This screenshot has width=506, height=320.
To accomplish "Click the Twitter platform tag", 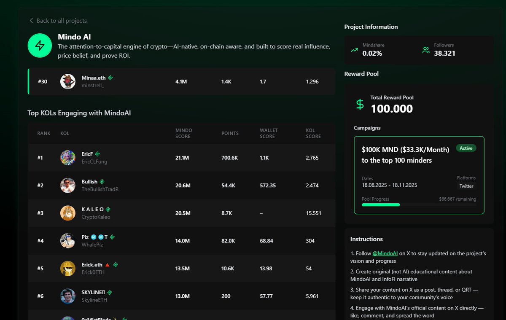I will (466, 186).
